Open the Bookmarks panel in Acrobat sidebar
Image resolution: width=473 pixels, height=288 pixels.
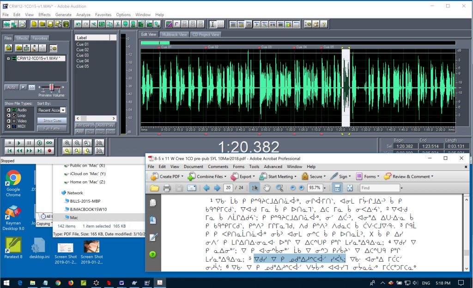coord(153,220)
